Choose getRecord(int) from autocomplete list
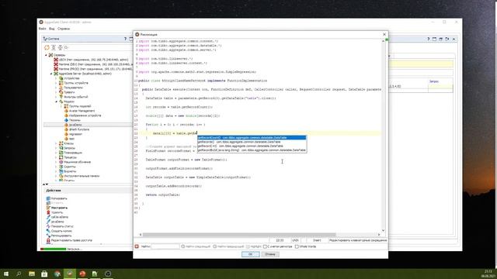 coord(252,146)
